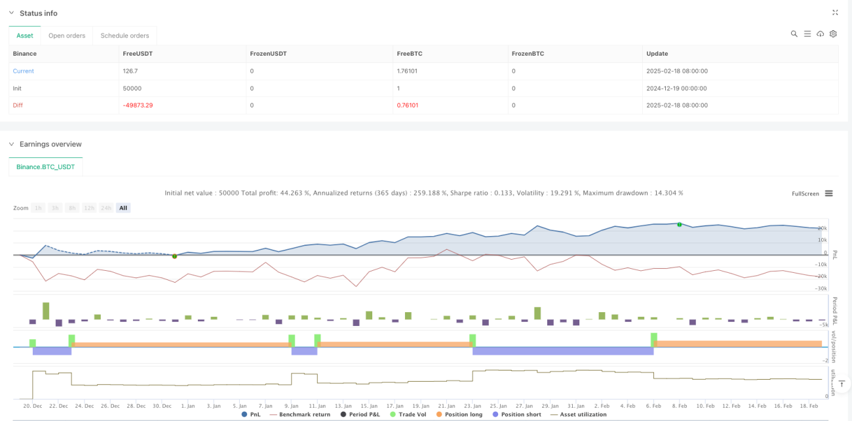852x421 pixels.
Task: Open the table settings gear icon
Action: point(833,33)
